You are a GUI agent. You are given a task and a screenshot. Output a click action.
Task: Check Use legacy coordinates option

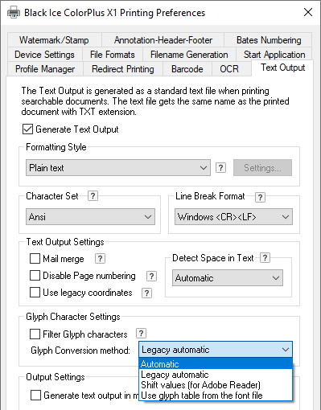pyautogui.click(x=35, y=293)
